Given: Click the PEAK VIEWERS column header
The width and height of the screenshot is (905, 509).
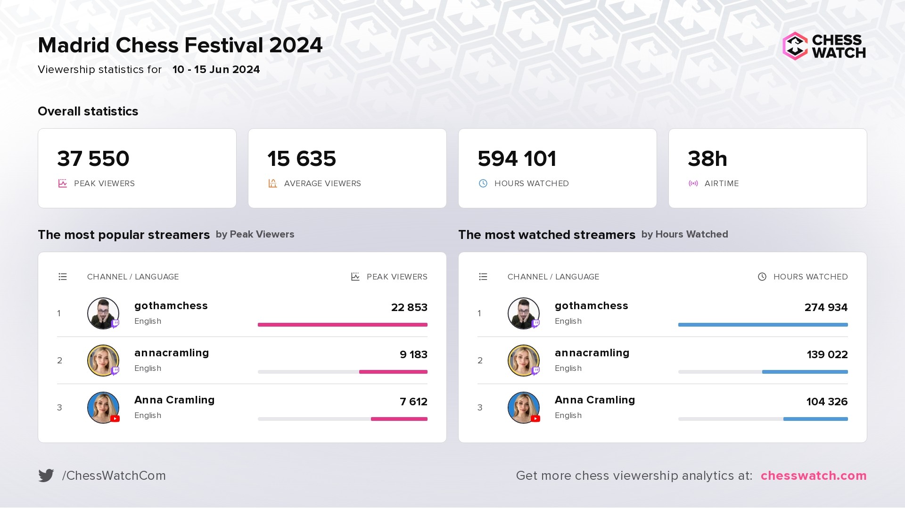Looking at the screenshot, I should [x=397, y=277].
